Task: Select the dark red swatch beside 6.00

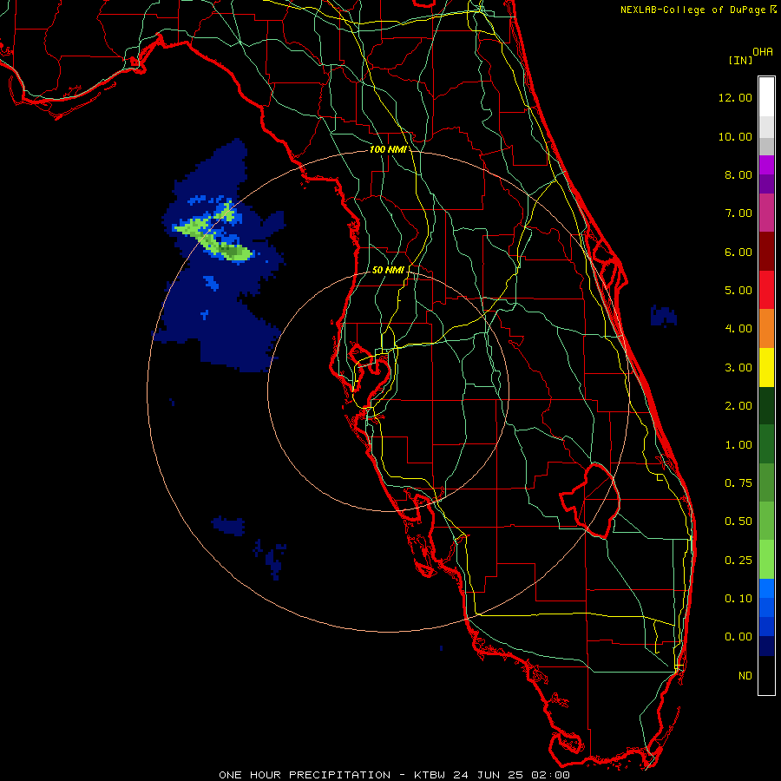Action: point(766,252)
